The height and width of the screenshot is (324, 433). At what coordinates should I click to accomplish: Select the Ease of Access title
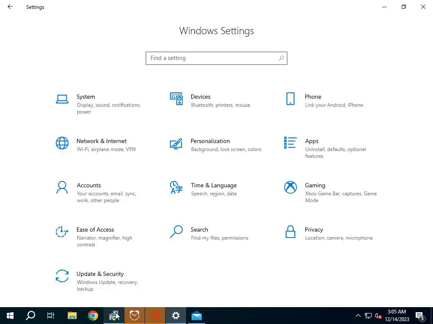(x=95, y=230)
